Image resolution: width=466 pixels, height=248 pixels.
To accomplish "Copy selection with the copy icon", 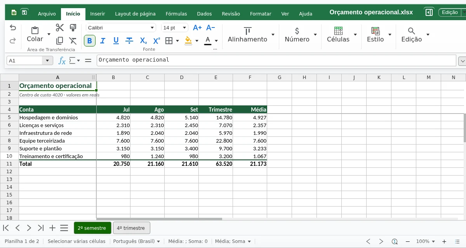I will [x=60, y=40].
